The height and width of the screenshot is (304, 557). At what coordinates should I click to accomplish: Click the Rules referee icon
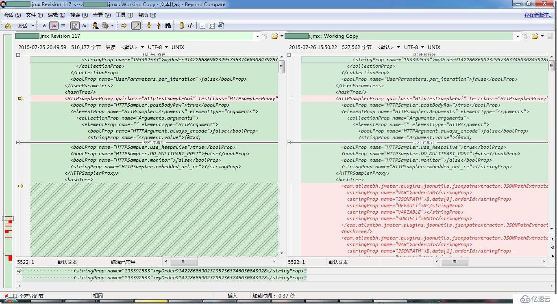(x=96, y=26)
